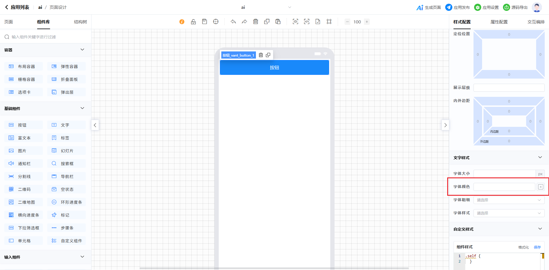Click the save icon in the toolbar
The height and width of the screenshot is (270, 549).
pos(204,22)
